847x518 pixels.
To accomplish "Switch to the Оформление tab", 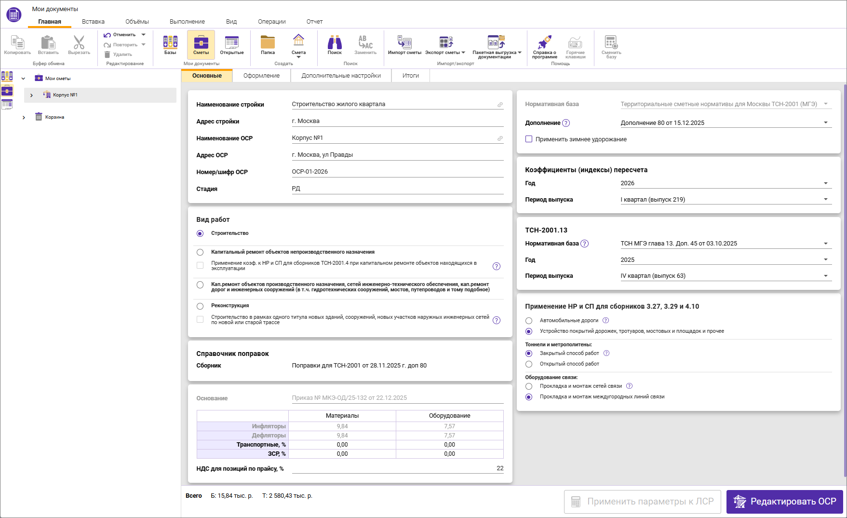I will pos(261,76).
